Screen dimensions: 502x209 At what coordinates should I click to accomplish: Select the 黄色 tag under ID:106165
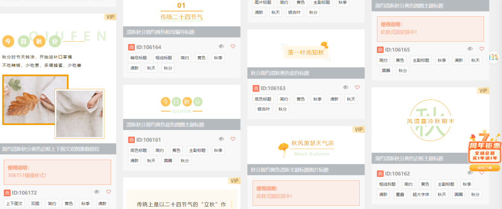point(400,60)
